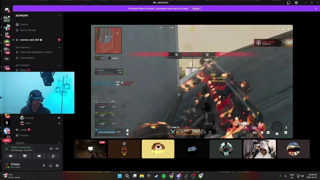Screen dimensions: 320x180
Task: Collapse the Text Channels category
Action: 24,47
